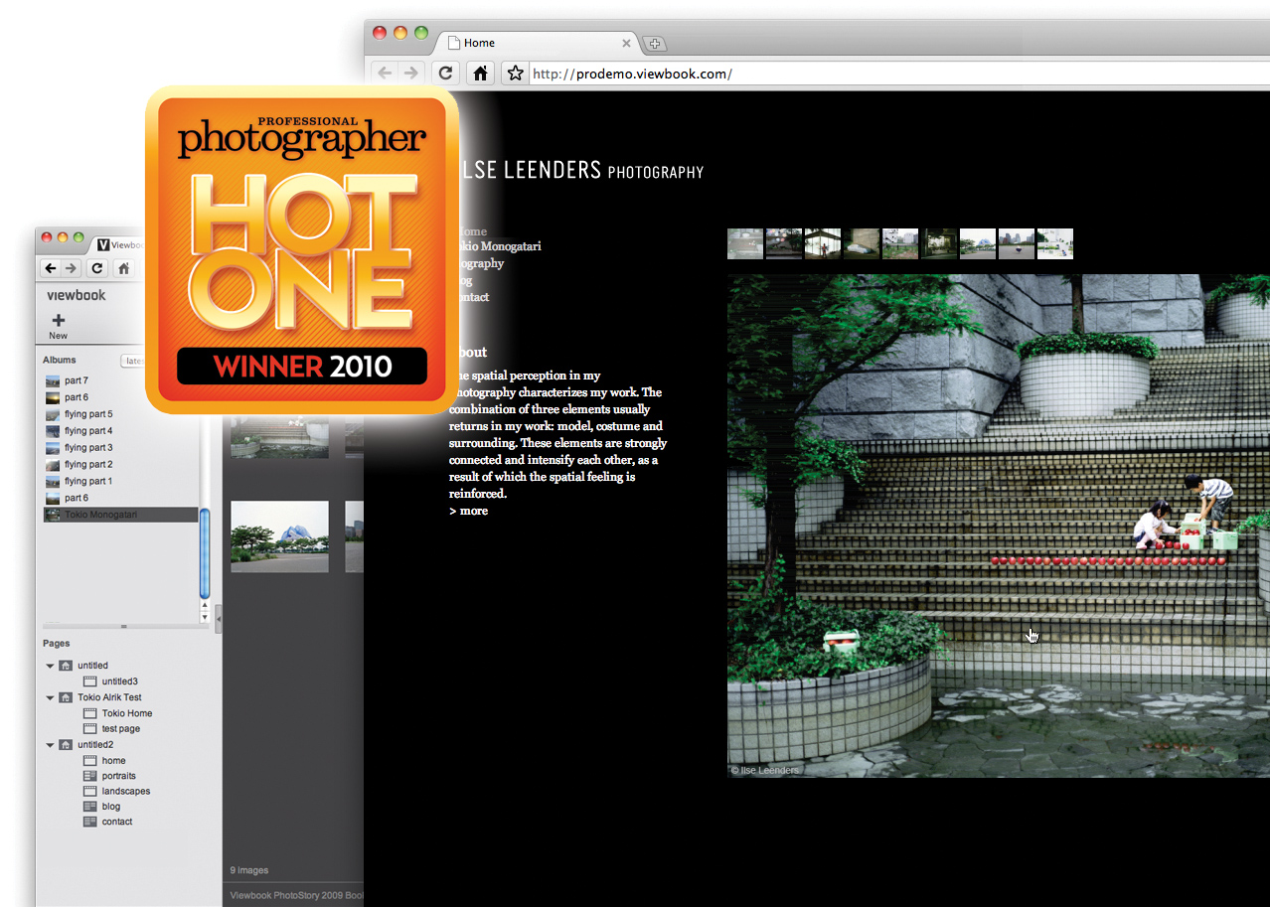Click the 9 images count label

pyautogui.click(x=249, y=870)
